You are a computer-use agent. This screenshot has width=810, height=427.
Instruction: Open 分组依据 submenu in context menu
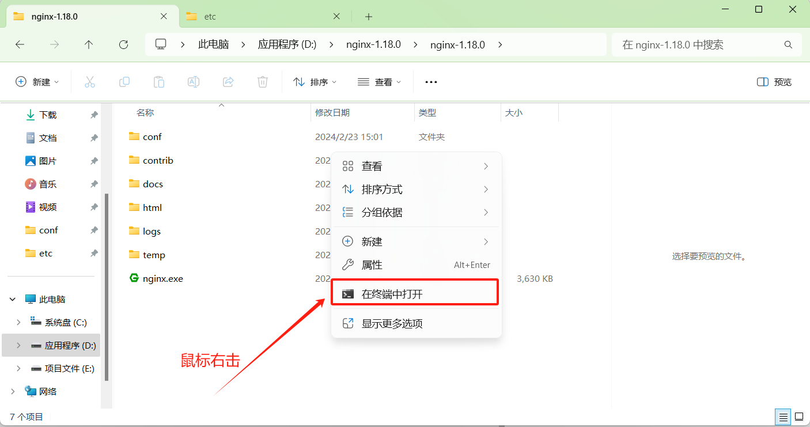416,212
